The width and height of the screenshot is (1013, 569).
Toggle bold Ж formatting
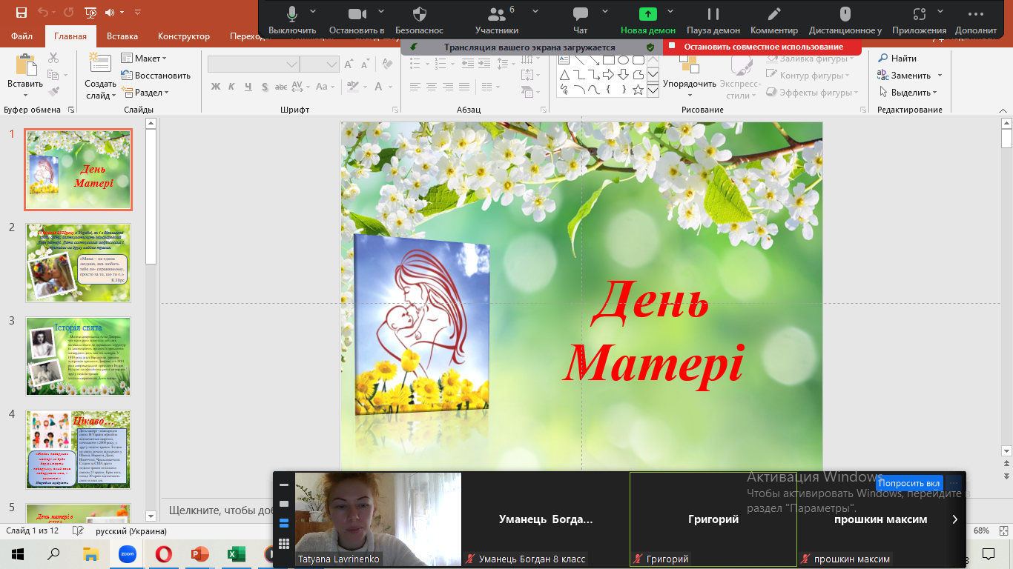point(216,87)
